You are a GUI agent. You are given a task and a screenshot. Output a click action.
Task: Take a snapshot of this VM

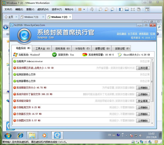click(x=100, y=9)
